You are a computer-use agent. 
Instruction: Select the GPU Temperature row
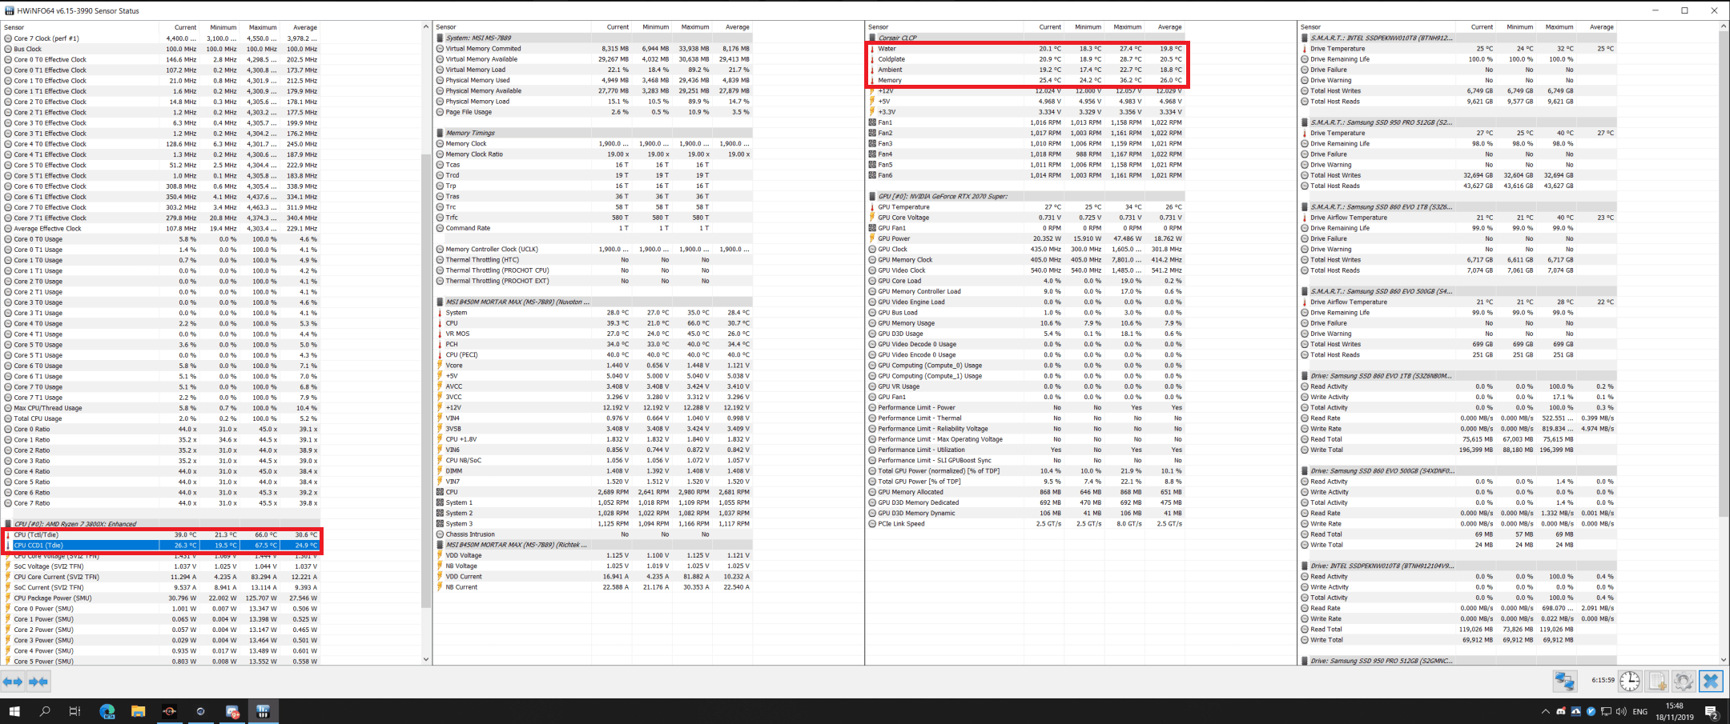click(x=1027, y=207)
